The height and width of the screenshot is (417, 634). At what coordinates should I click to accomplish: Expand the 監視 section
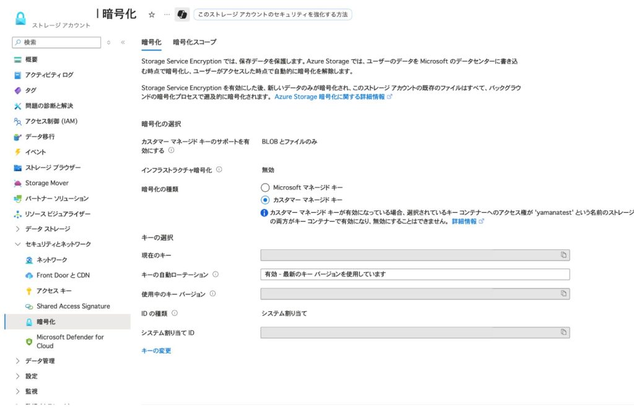coord(17,392)
